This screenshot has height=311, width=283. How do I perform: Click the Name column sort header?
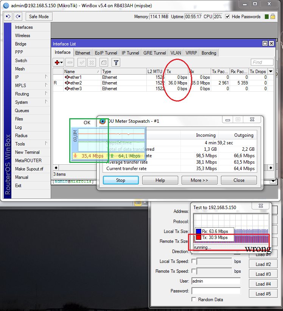[82, 71]
